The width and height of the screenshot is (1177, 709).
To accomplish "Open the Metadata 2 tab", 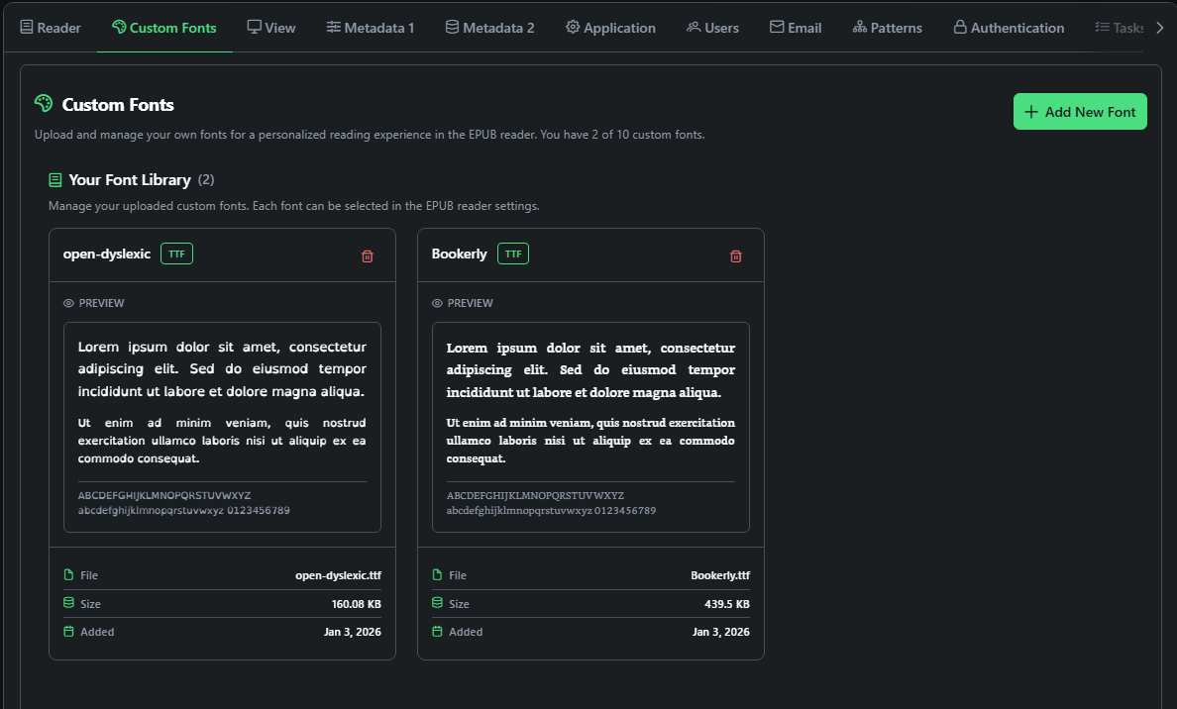I will coord(489,28).
